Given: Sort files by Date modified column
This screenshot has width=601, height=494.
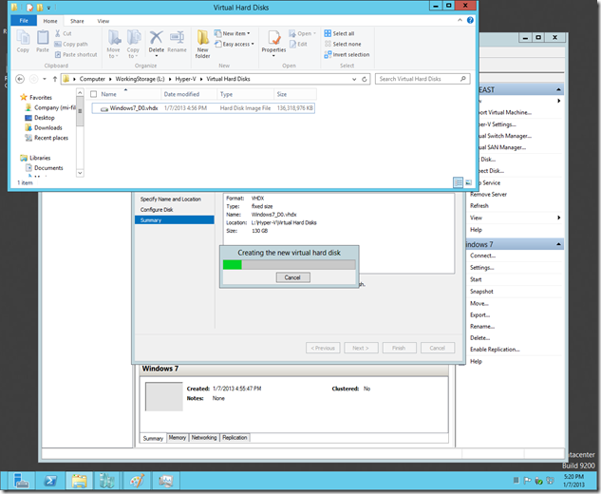Looking at the screenshot, I should click(x=189, y=94).
